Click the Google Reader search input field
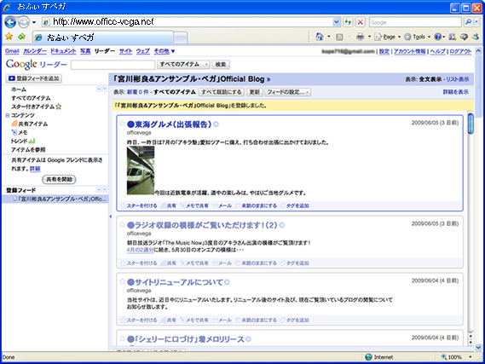Viewport: 485px width, 364px height. 113,65
